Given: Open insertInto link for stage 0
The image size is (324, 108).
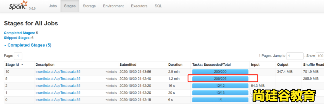Looking at the screenshot, I should click(x=58, y=100).
